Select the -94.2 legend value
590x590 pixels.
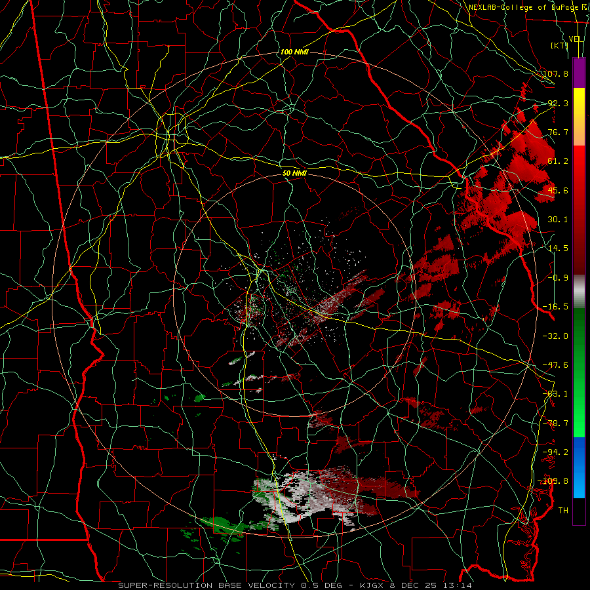(x=555, y=452)
